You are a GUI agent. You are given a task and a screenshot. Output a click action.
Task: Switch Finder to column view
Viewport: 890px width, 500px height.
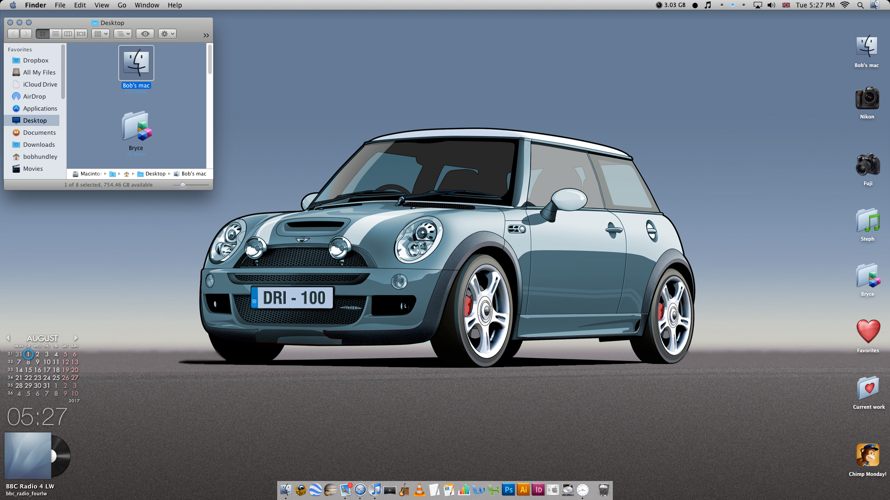pos(68,34)
